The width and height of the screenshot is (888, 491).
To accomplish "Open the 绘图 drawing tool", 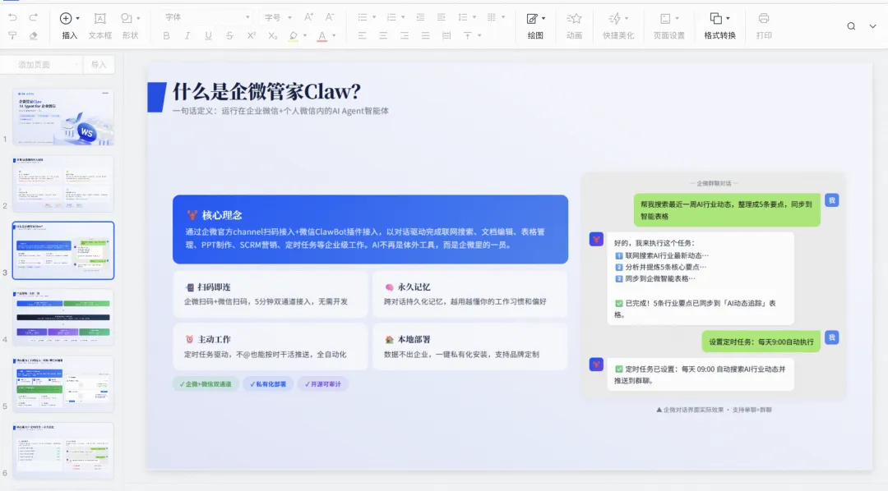I will tap(535, 26).
